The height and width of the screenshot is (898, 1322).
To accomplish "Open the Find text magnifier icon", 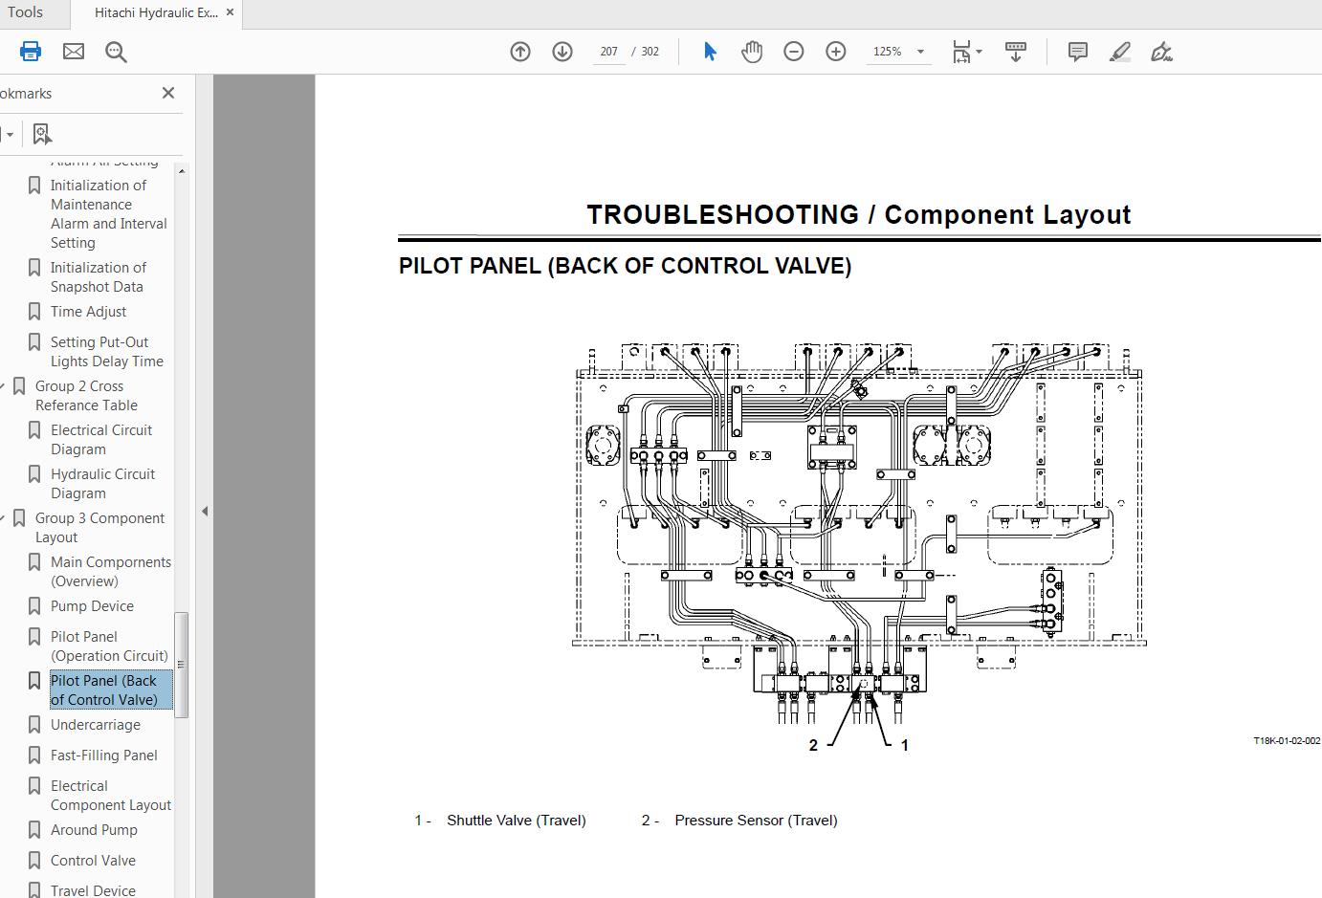I will coord(116,52).
